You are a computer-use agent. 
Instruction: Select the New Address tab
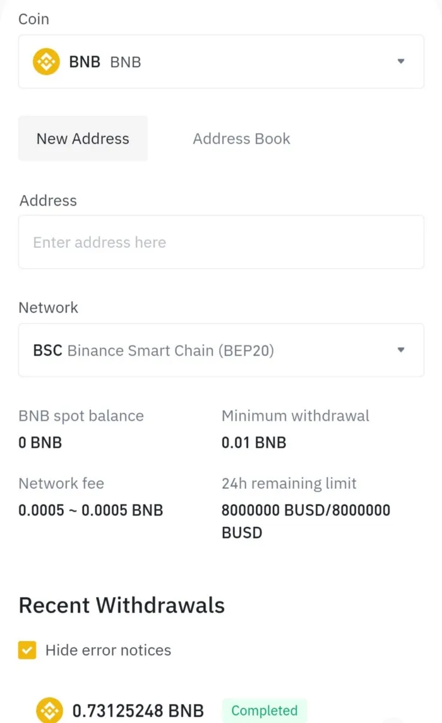click(x=83, y=139)
